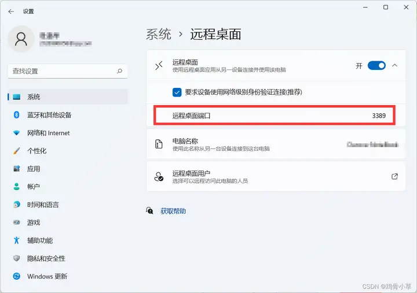Click the accounts person icon beside 帐户

[16, 187]
